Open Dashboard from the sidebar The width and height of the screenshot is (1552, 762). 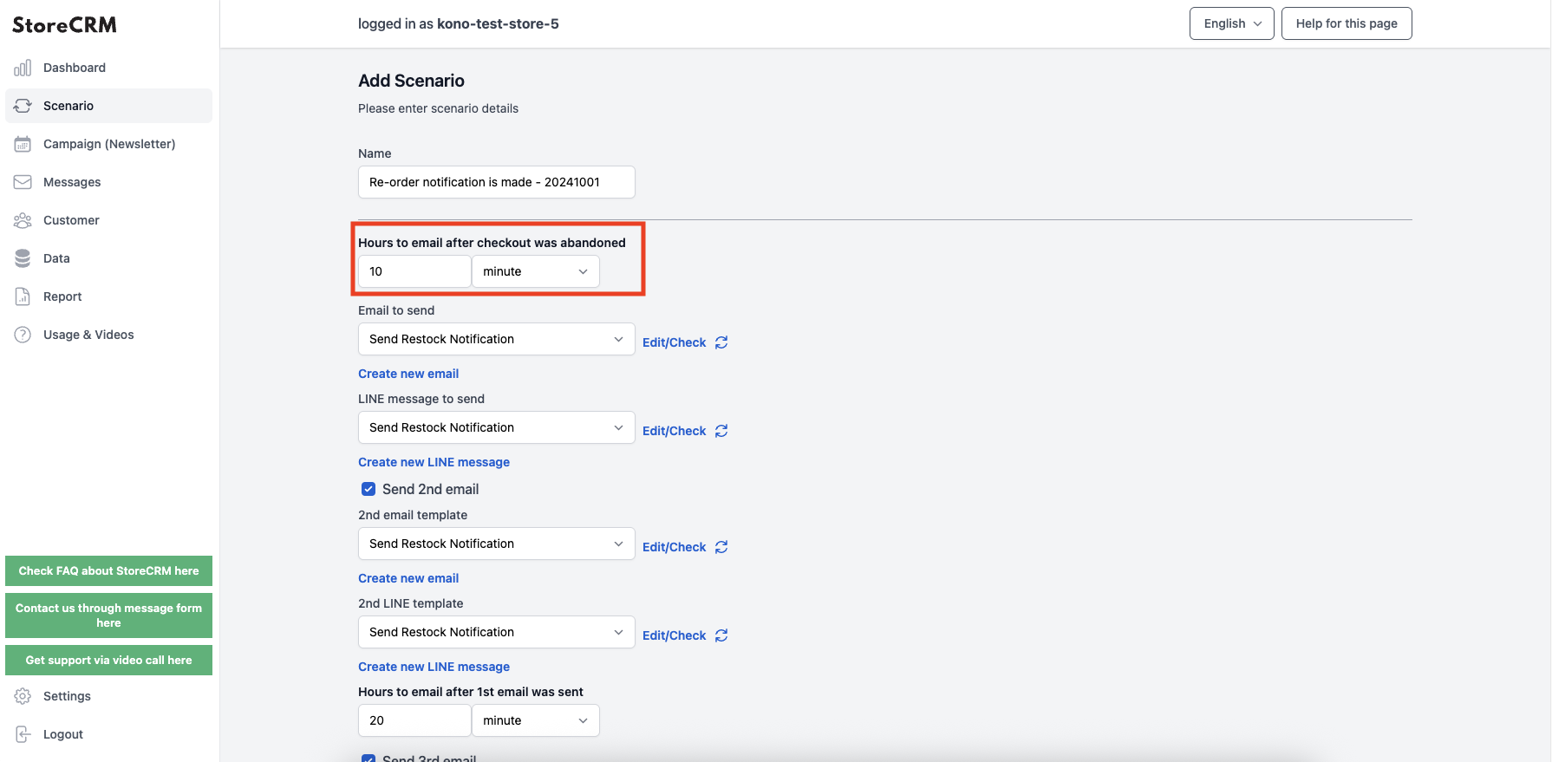[108, 68]
